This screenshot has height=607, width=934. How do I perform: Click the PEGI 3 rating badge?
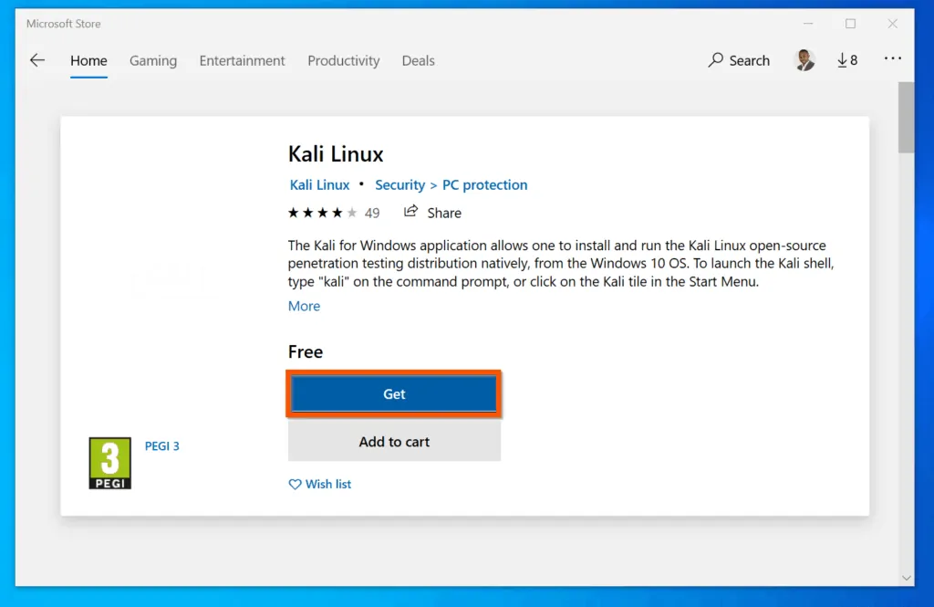click(x=109, y=463)
